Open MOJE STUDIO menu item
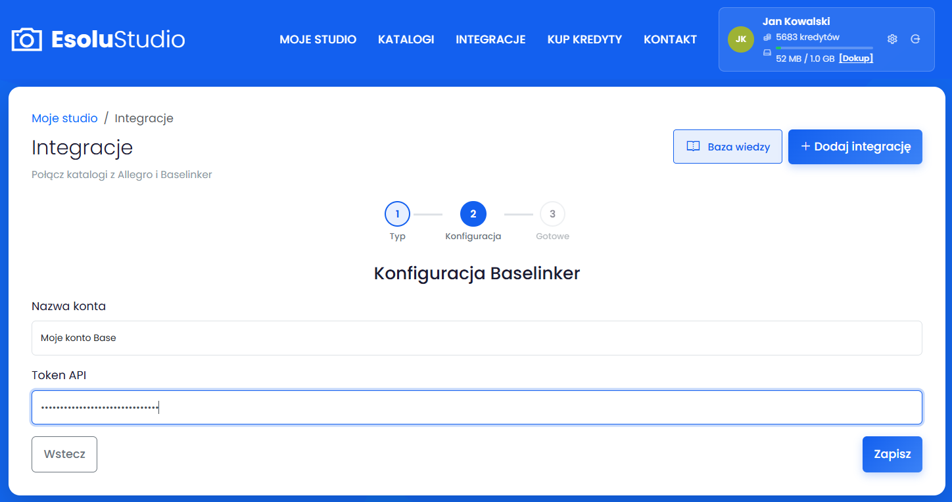 click(318, 39)
